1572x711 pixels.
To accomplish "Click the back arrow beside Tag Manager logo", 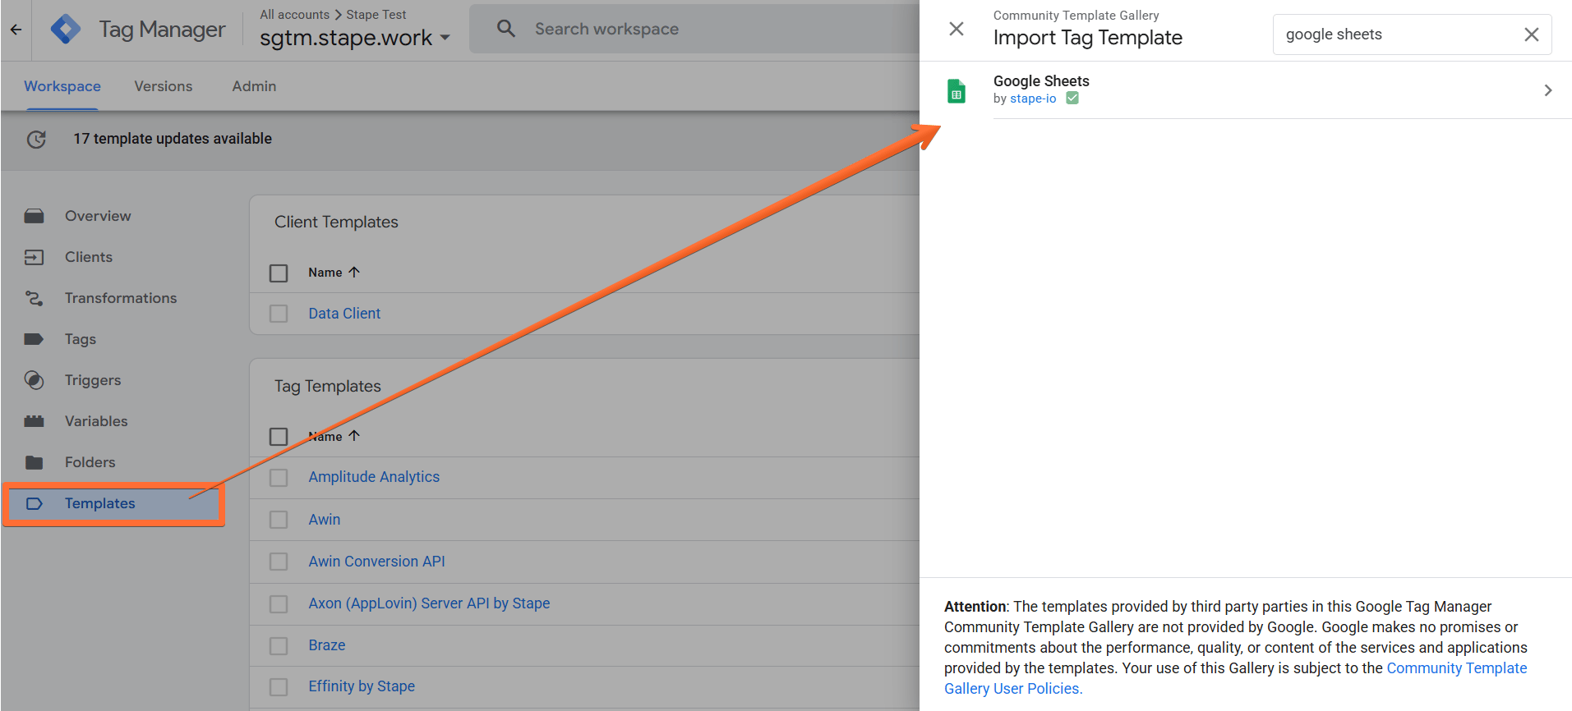I will coord(16,30).
